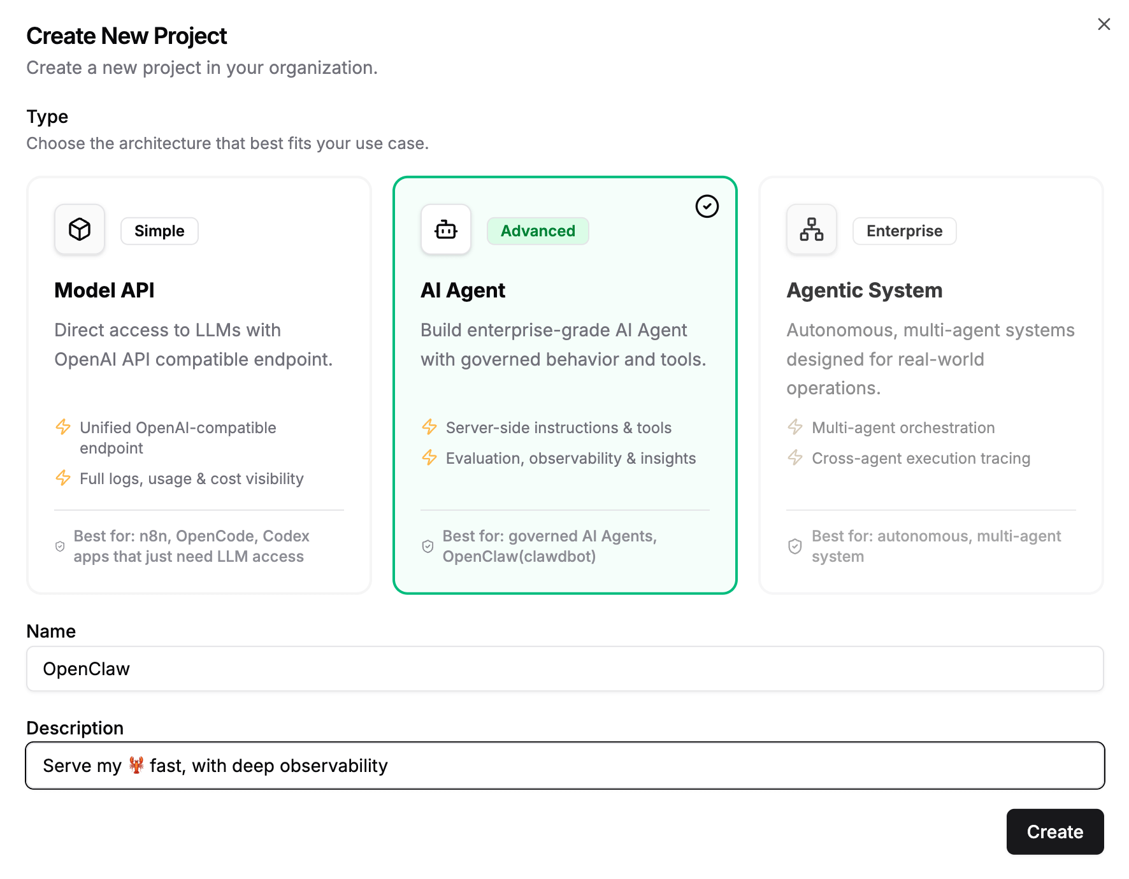Select the hierarchy icon on Agentic System card
The width and height of the screenshot is (1129, 879).
[x=811, y=229]
